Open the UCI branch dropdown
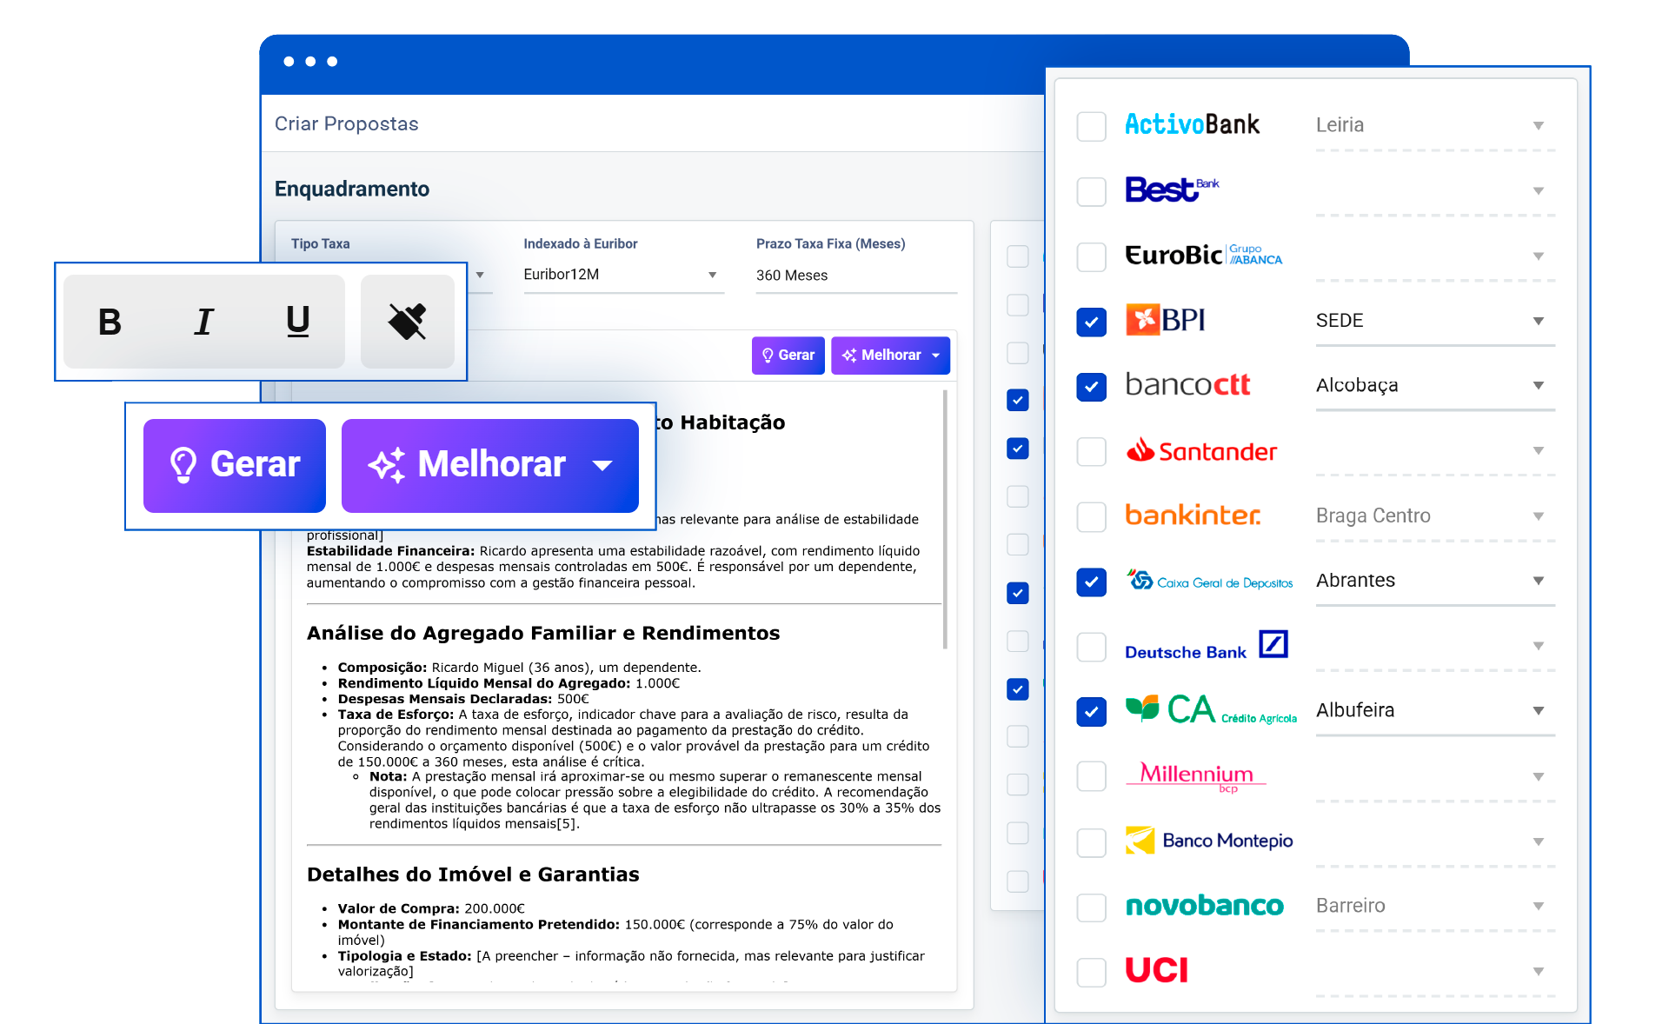This screenshot has width=1669, height=1024. click(x=1435, y=972)
